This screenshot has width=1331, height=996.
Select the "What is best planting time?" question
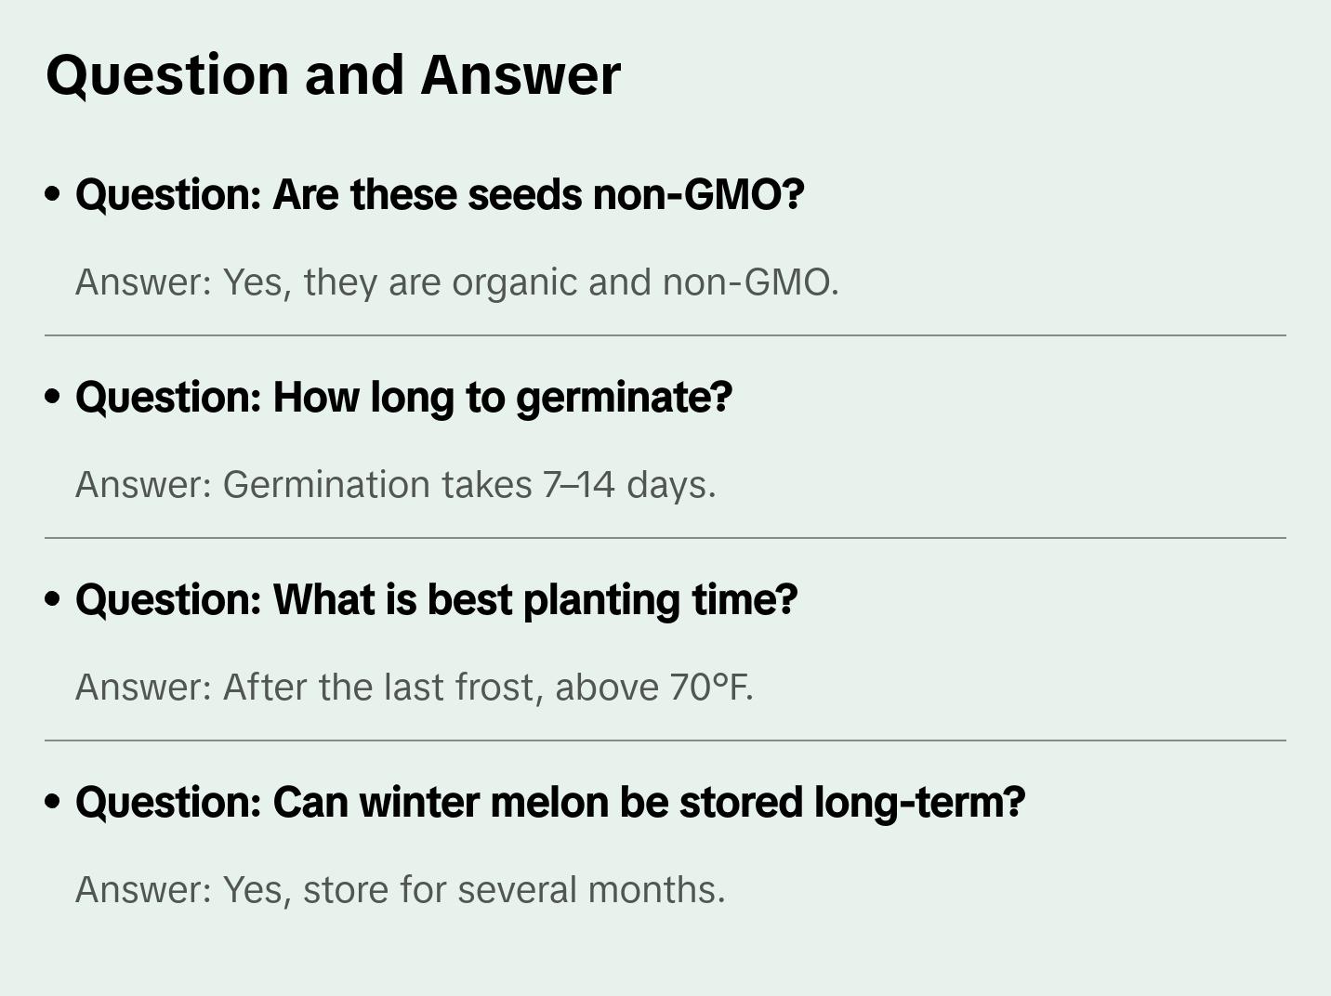436,600
